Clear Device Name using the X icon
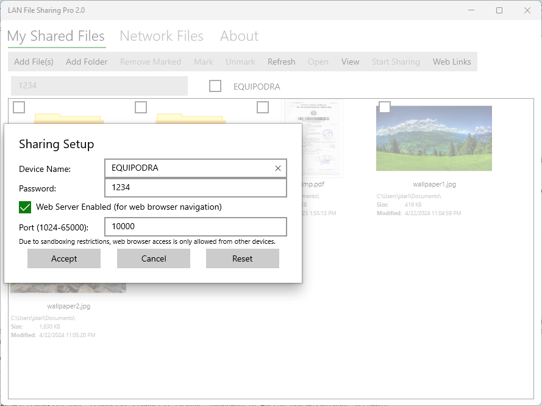The image size is (542, 406). [278, 168]
